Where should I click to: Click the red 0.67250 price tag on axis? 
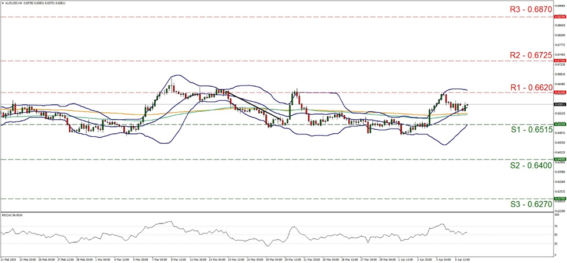[x=561, y=61]
